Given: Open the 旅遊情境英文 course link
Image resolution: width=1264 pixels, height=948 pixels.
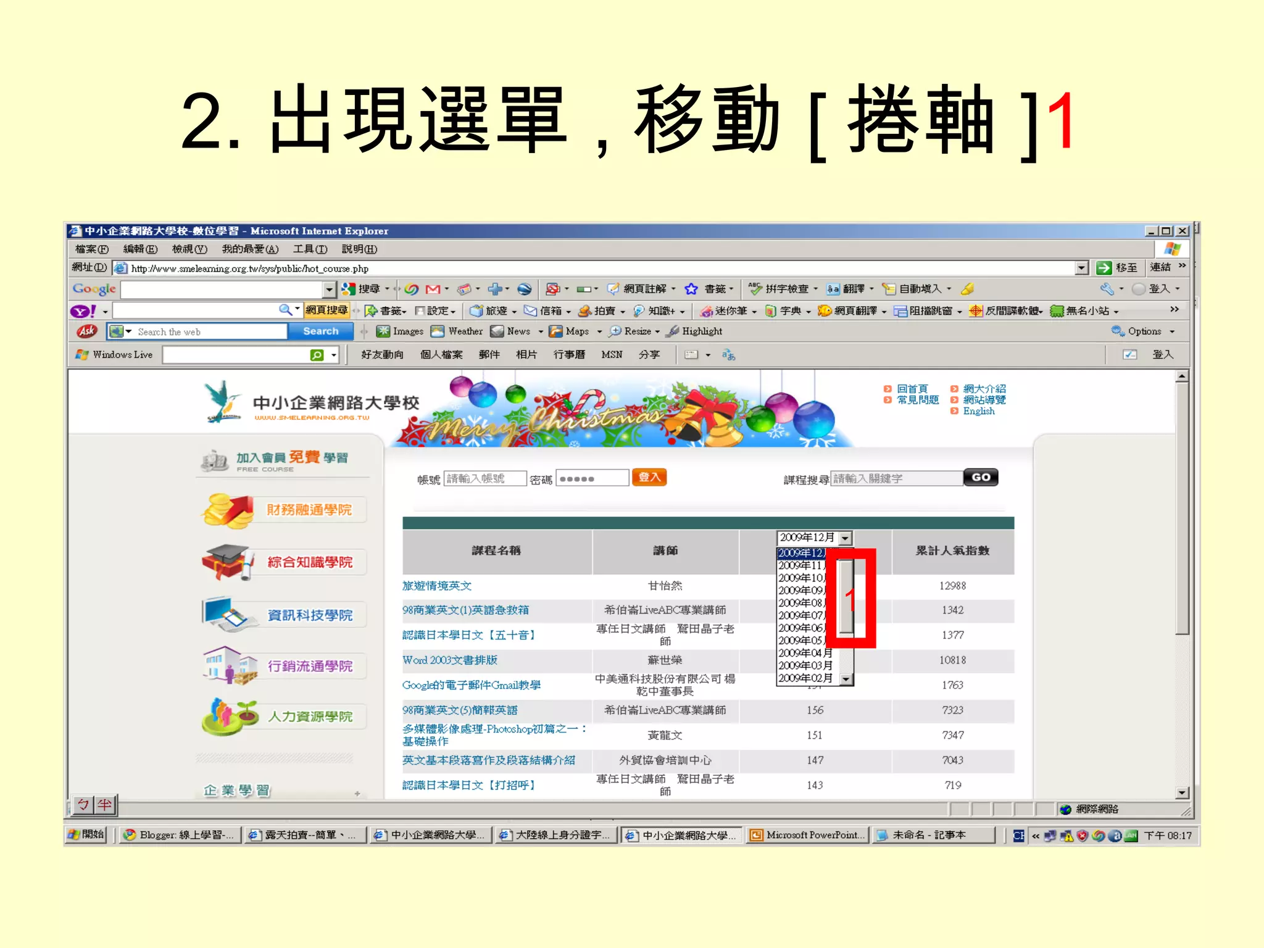Looking at the screenshot, I should point(437,586).
